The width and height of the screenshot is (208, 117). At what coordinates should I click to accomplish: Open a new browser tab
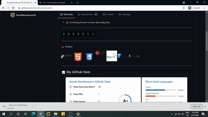(77, 3)
